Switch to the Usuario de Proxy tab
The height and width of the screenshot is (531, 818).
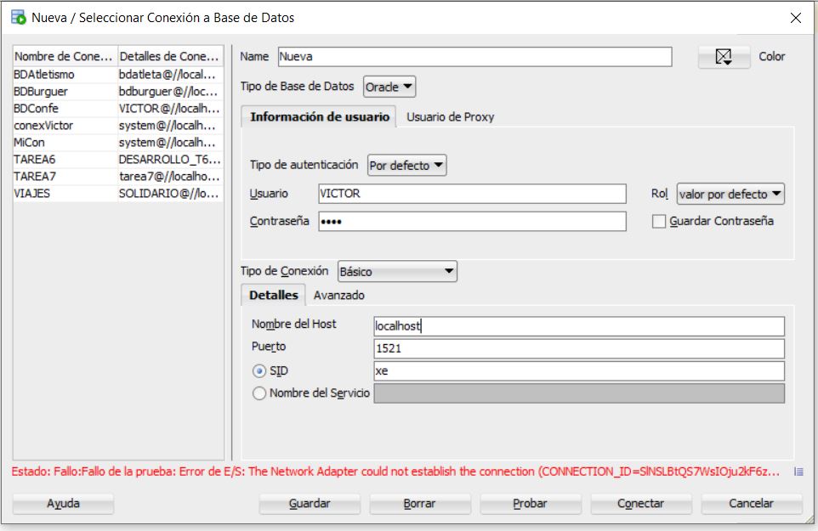(450, 117)
